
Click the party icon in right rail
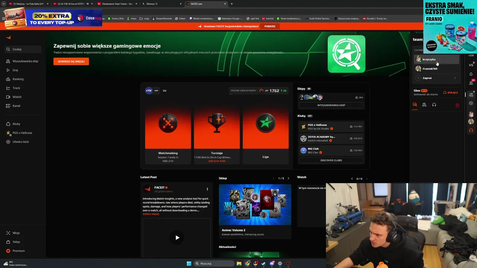[471, 95]
